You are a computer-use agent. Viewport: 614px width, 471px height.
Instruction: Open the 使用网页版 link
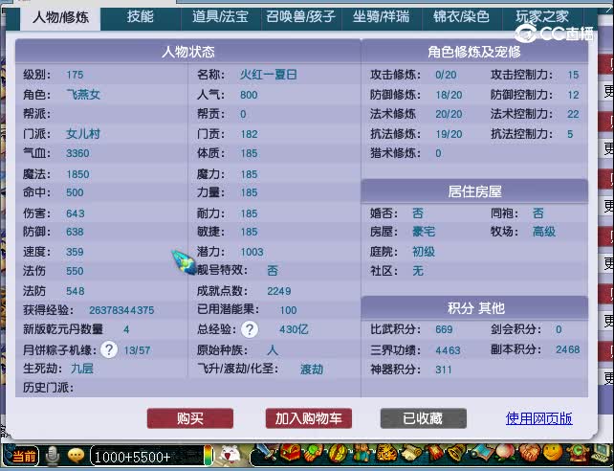(538, 418)
